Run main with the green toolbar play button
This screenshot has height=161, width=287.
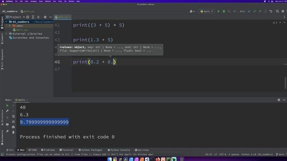(218, 11)
